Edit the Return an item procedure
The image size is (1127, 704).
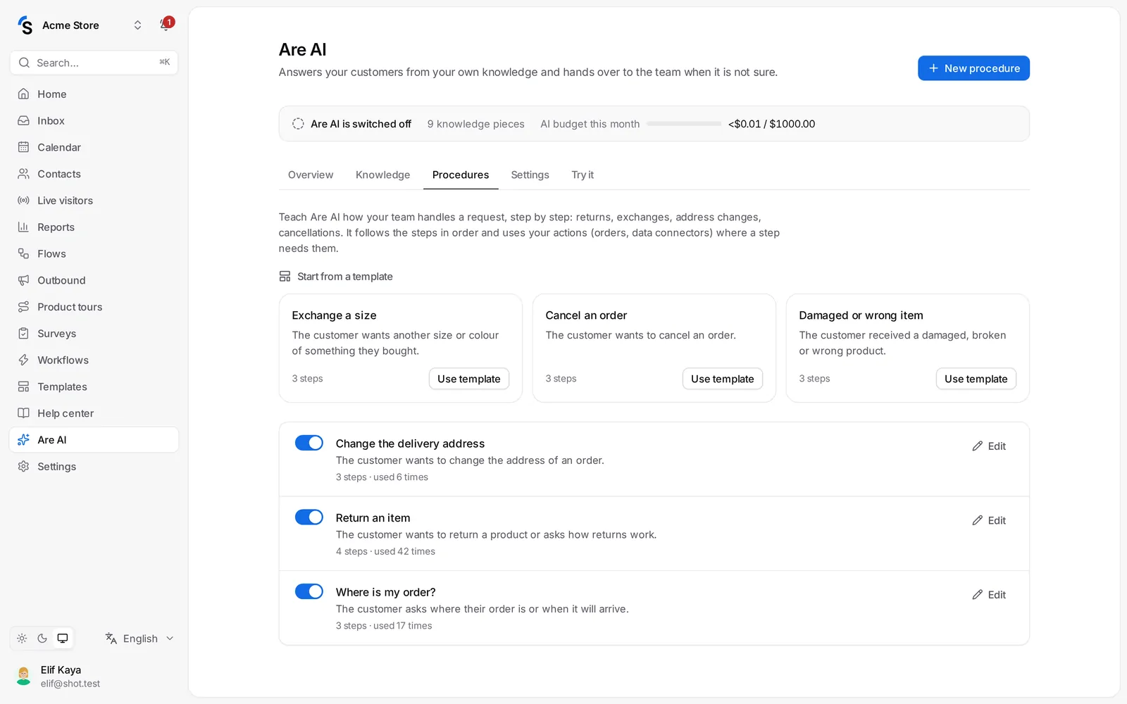(989, 520)
